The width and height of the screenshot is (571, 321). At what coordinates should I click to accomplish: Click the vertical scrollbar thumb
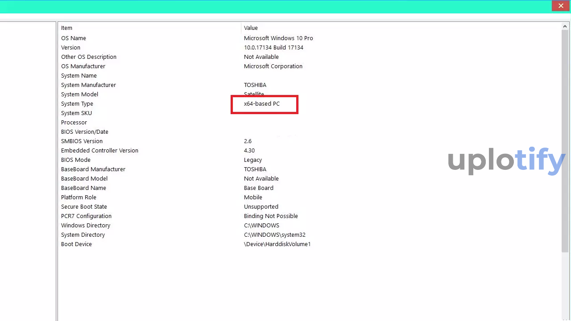coord(565,142)
